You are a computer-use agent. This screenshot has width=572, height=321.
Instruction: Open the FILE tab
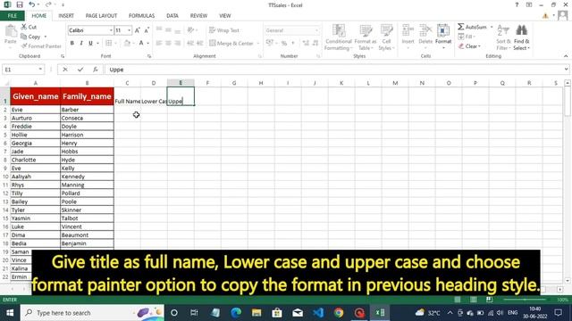(13, 16)
